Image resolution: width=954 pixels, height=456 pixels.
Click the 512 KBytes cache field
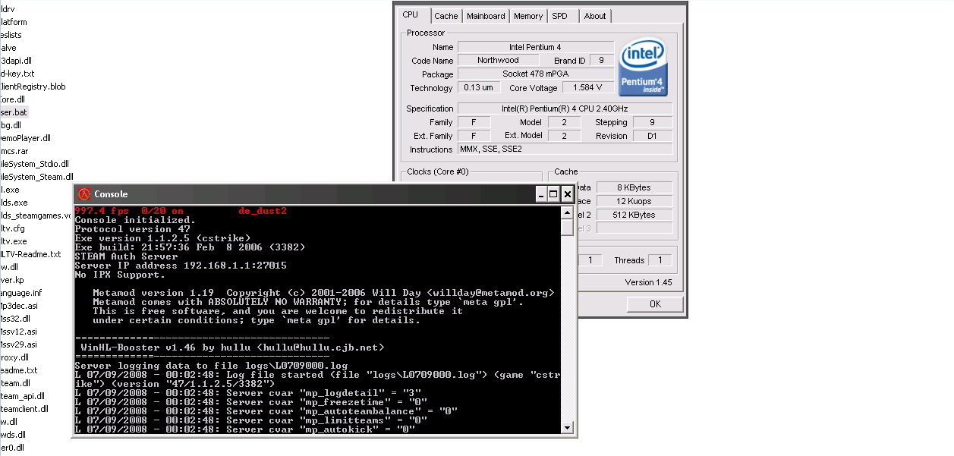[x=634, y=215]
